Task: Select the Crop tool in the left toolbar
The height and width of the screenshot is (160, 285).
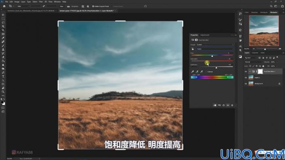Action: point(3,30)
